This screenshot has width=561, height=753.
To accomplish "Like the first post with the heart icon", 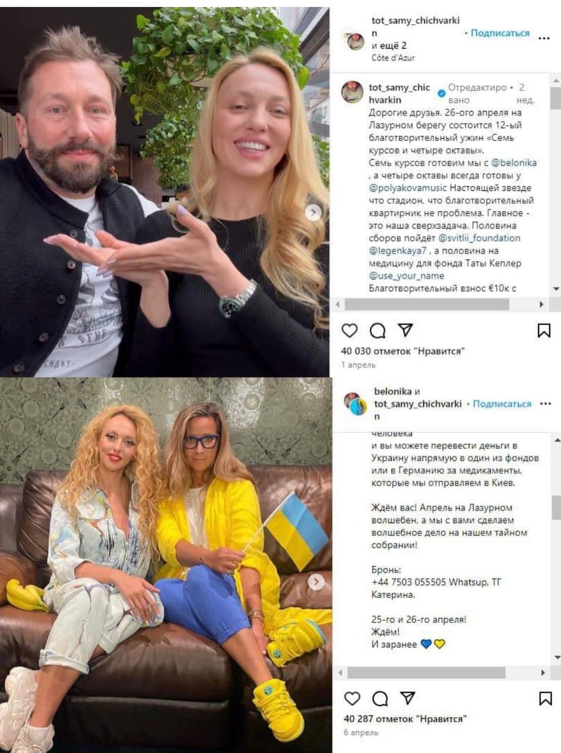I will pos(349,331).
